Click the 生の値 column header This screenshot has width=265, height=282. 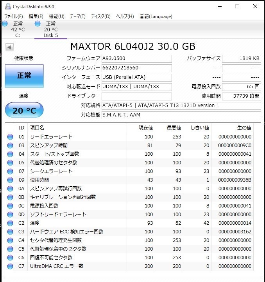(x=244, y=128)
